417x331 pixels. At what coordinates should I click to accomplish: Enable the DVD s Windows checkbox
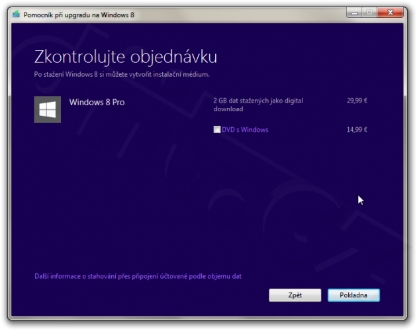(x=217, y=130)
